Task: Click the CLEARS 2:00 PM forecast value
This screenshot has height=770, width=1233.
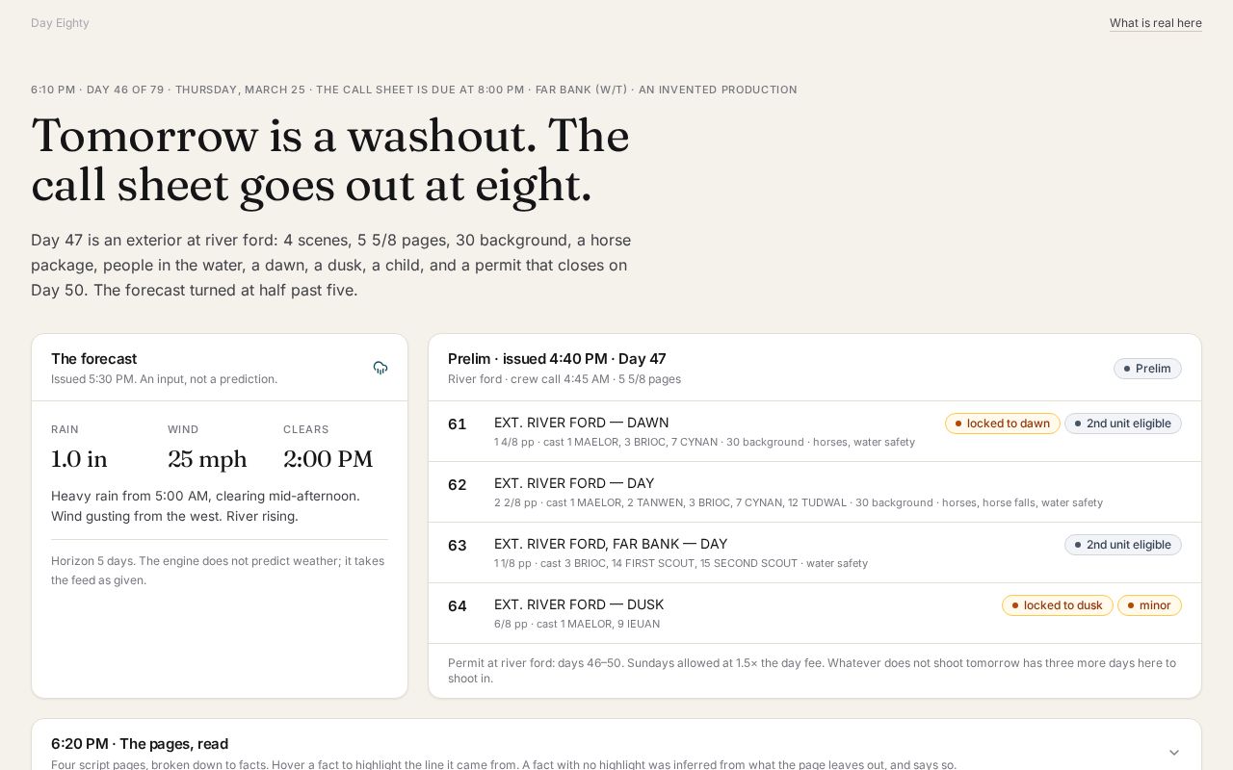Action: point(328,459)
